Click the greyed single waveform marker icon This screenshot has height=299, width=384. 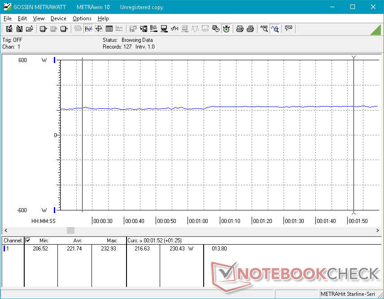pyautogui.click(x=195, y=29)
